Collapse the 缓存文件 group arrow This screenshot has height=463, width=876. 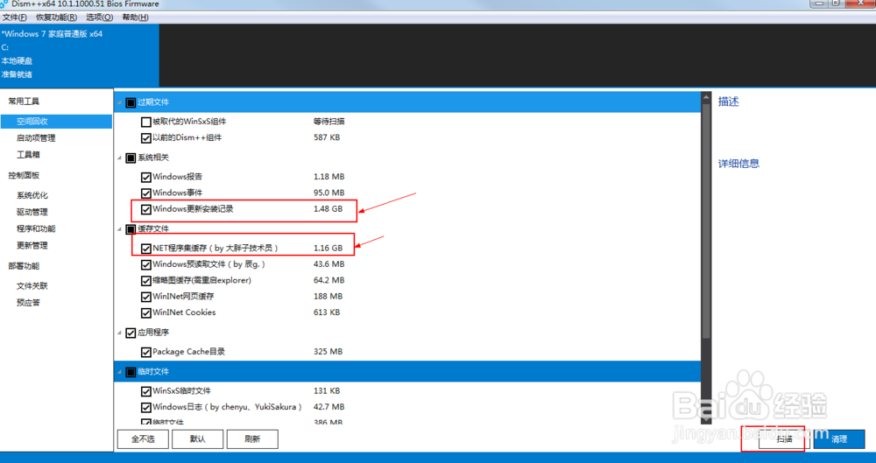[119, 229]
